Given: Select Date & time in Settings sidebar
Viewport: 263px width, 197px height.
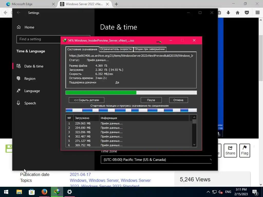Looking at the screenshot, I should (34, 66).
